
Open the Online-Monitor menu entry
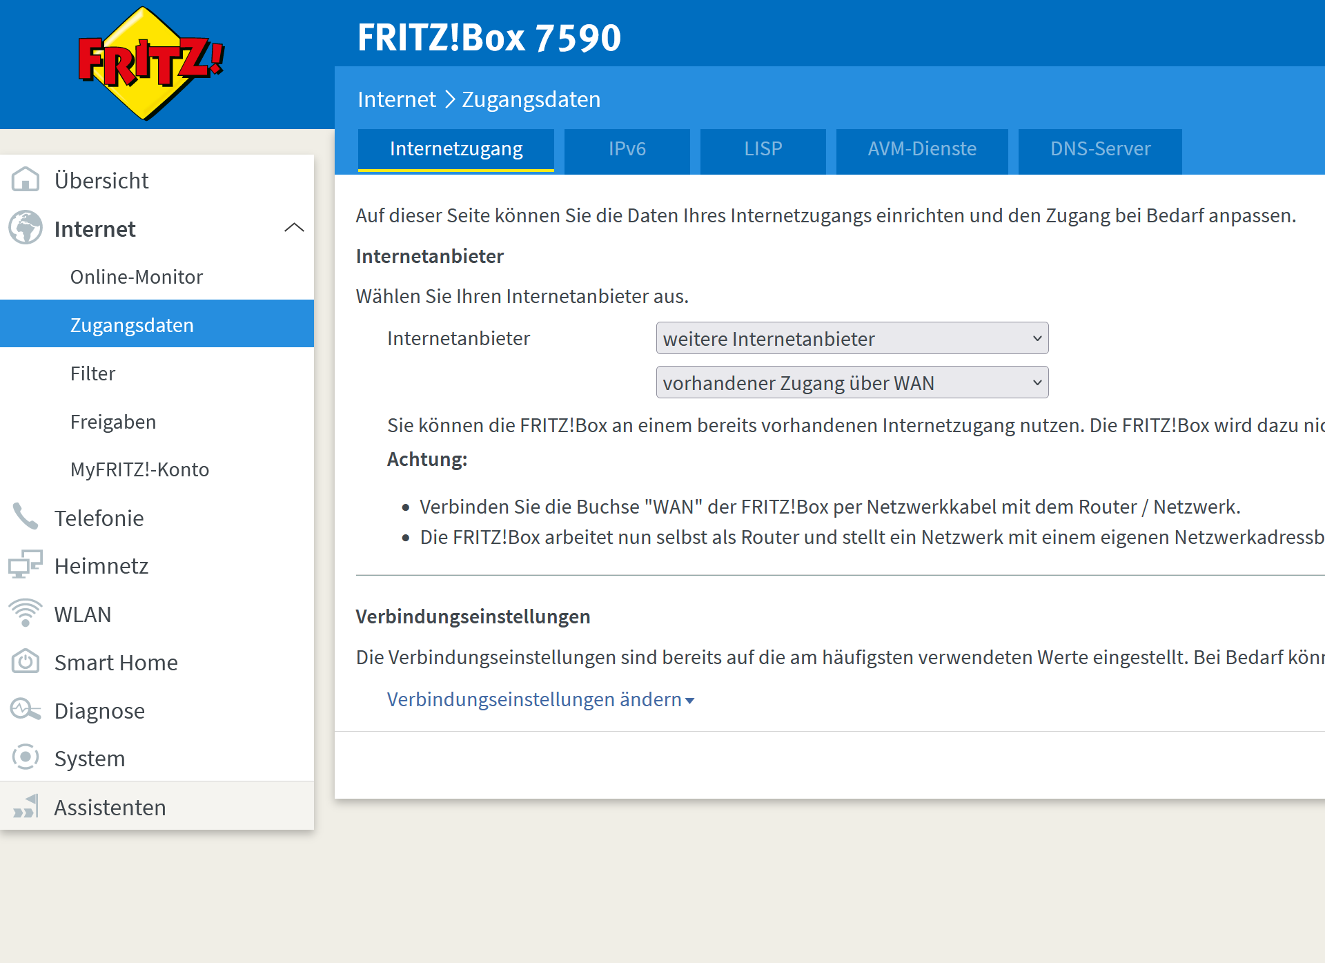click(x=137, y=277)
